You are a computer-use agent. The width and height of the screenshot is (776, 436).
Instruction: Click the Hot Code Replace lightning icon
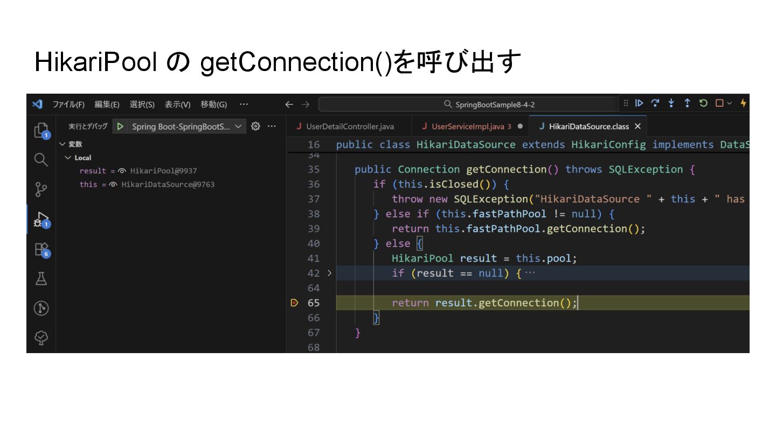click(x=743, y=103)
